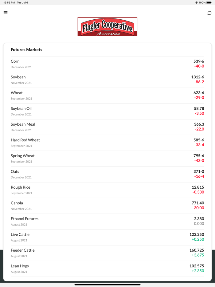Viewport: 215px width, 287px height.
Task: Open the Canola November 2021 row
Action: [x=107, y=205]
